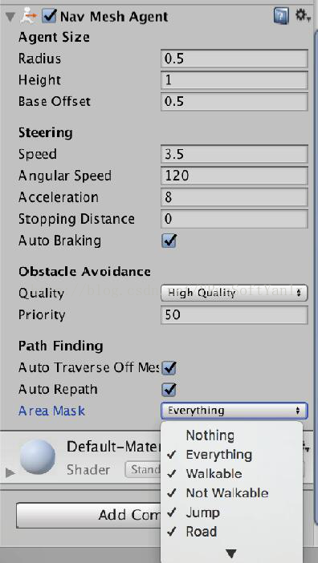Uncheck Auto Traverse Off Mesh Link

[x=169, y=367]
